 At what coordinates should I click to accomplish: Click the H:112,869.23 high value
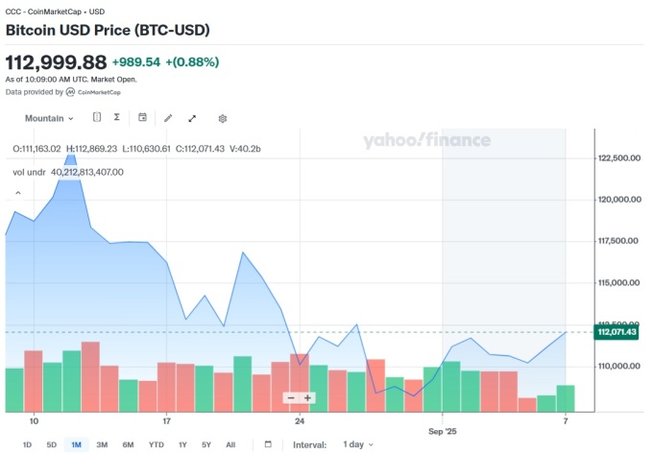click(x=91, y=149)
